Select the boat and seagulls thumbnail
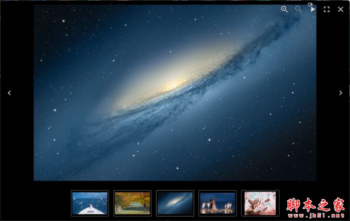The width and height of the screenshot is (350, 221). pos(90,203)
